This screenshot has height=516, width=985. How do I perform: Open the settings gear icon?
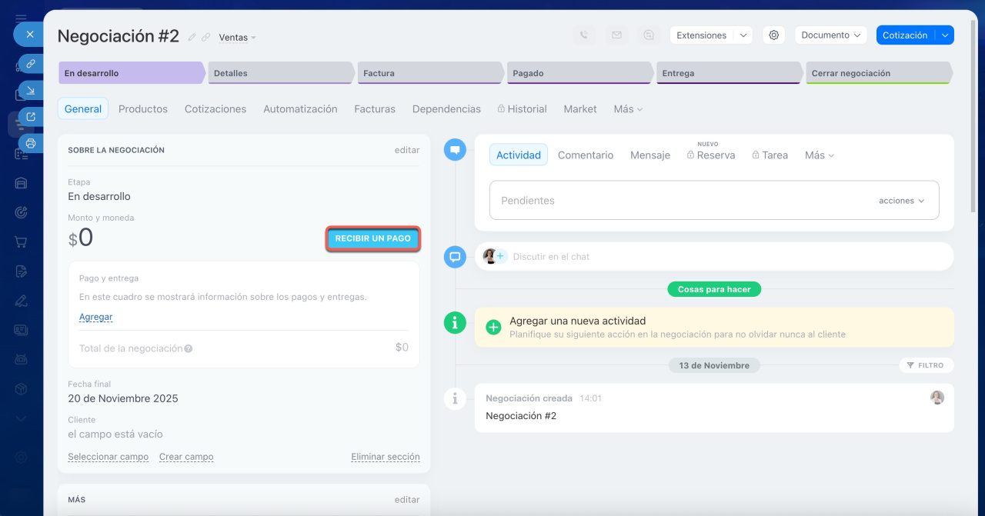(x=774, y=35)
